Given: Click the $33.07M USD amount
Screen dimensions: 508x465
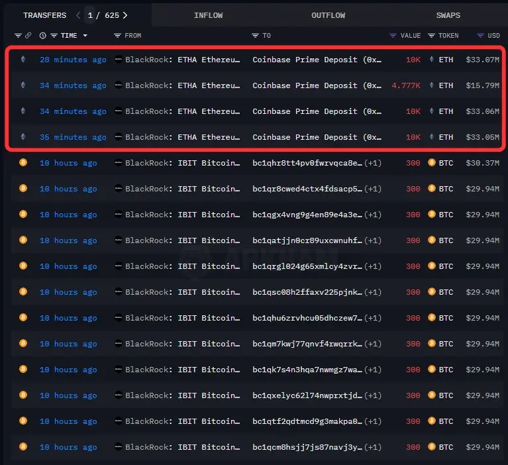Looking at the screenshot, I should point(482,60).
